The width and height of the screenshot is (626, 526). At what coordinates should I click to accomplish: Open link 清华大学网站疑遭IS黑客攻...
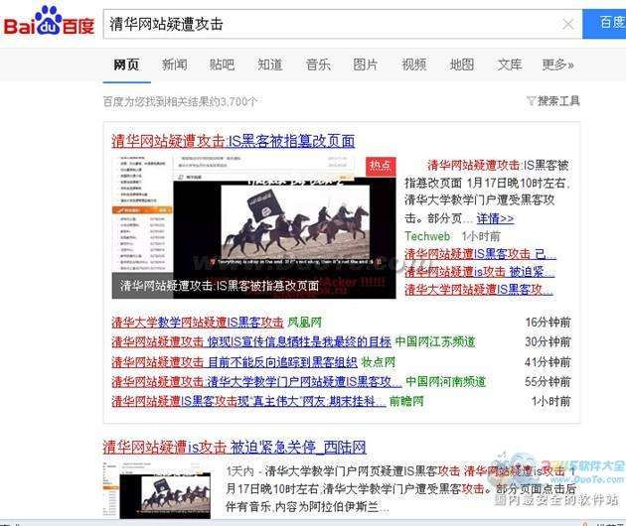pos(479,290)
